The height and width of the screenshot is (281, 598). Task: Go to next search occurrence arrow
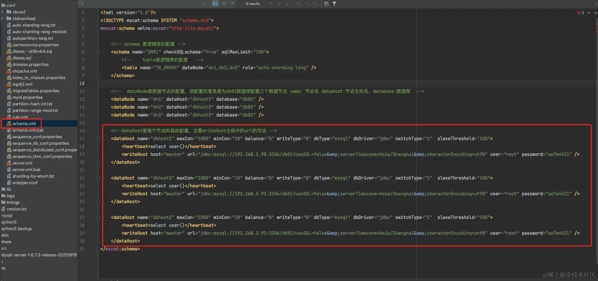coord(279,4)
